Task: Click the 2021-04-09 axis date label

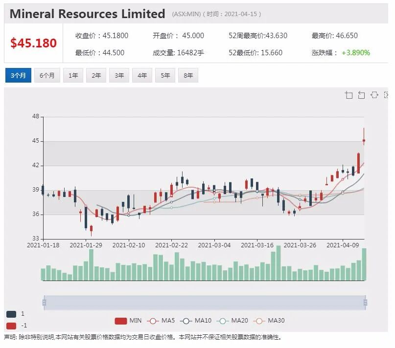Action: point(343,245)
